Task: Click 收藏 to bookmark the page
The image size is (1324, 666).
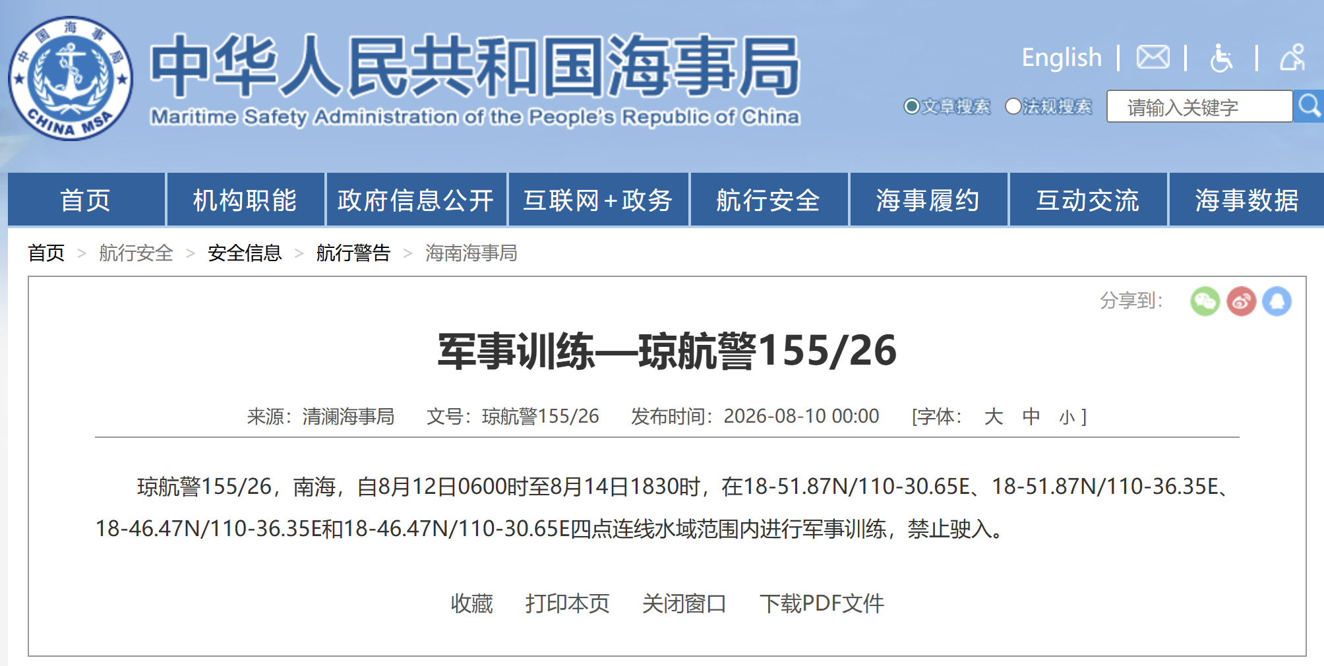Action: pyautogui.click(x=472, y=603)
